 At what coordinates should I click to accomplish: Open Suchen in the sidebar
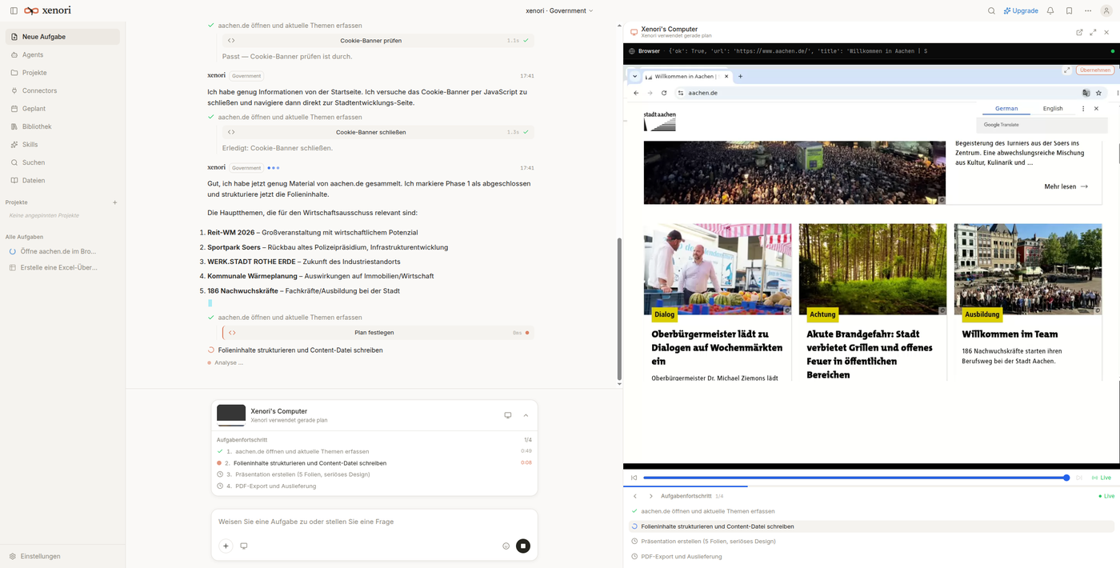coord(62,162)
